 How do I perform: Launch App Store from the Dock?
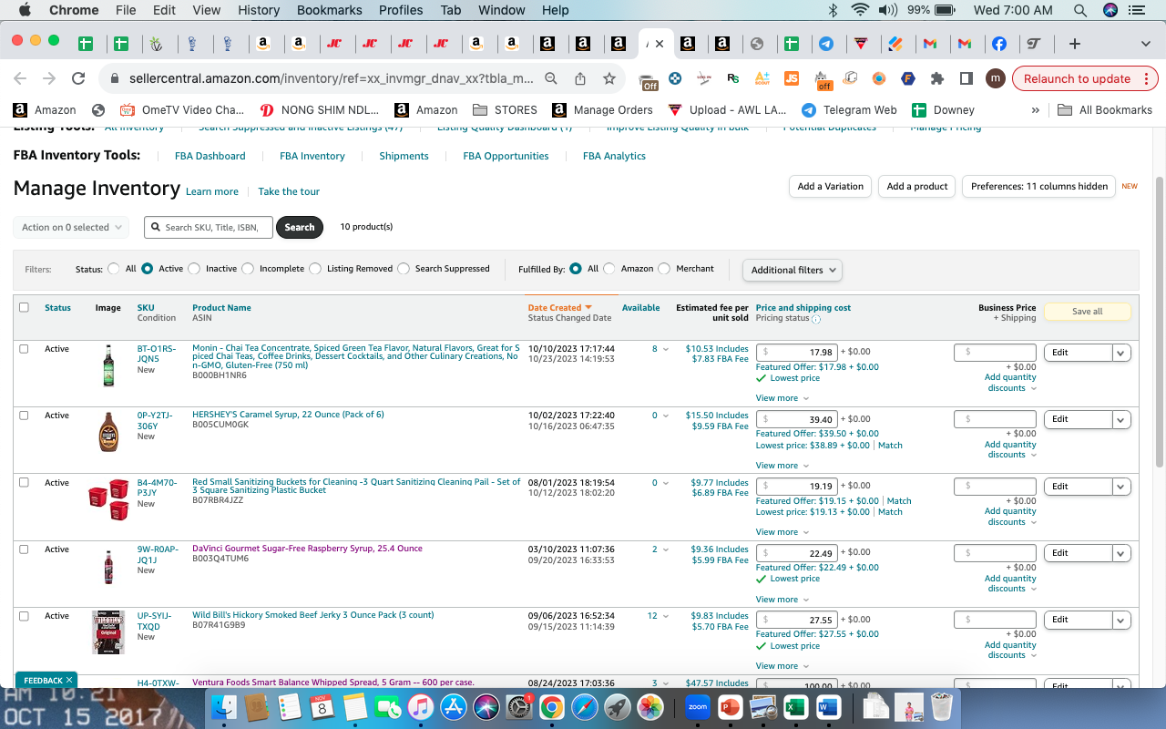click(x=453, y=706)
